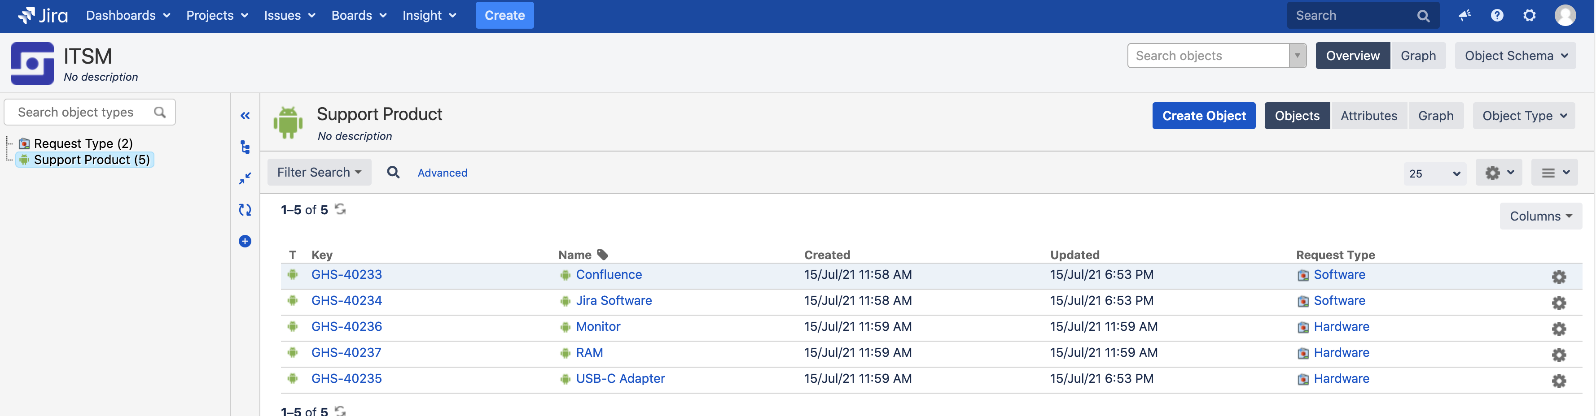Change the 25 results per page selector
This screenshot has width=1596, height=416.
click(1434, 174)
